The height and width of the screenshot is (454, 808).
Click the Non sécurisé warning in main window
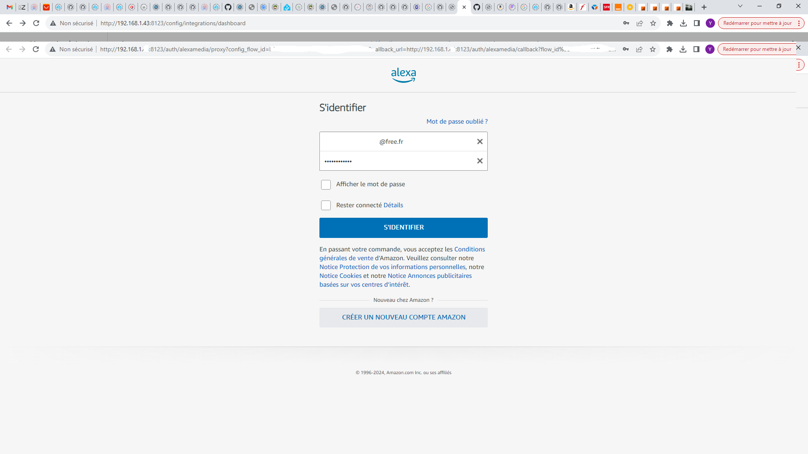(x=72, y=23)
